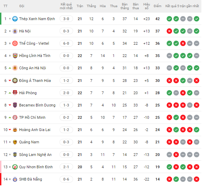Click the Hoàng Anh Gia Lai logo
The height and width of the screenshot is (186, 202).
click(15, 130)
